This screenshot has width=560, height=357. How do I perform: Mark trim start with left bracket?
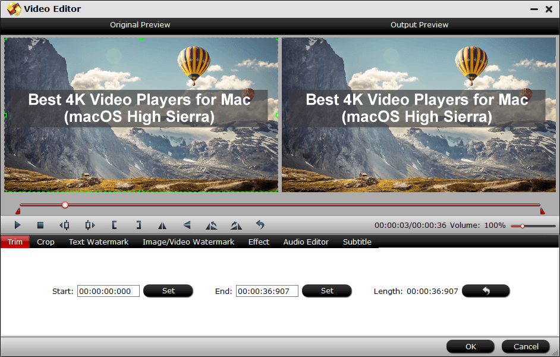tap(114, 225)
